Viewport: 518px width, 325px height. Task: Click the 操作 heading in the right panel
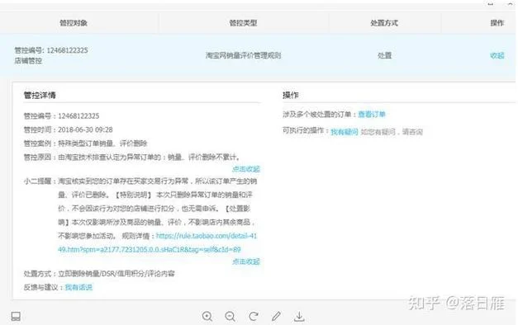(290, 96)
